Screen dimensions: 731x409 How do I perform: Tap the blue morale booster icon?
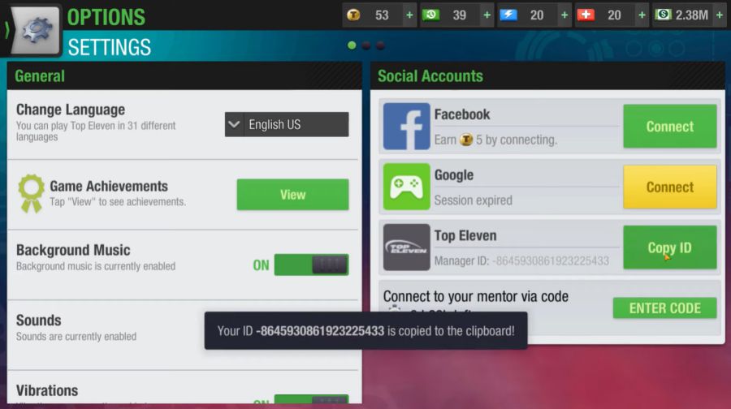coord(508,15)
